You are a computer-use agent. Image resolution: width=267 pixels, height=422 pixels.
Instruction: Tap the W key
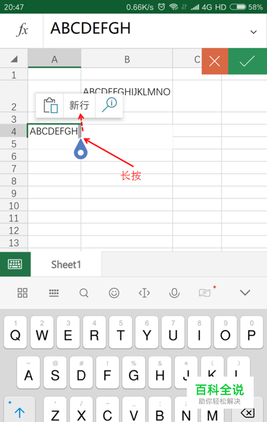(x=42, y=332)
